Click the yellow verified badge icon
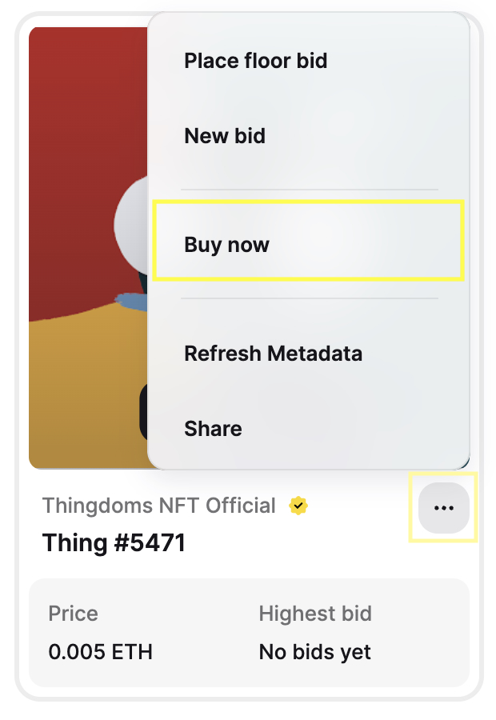Screen dimensions: 496x720 298,506
